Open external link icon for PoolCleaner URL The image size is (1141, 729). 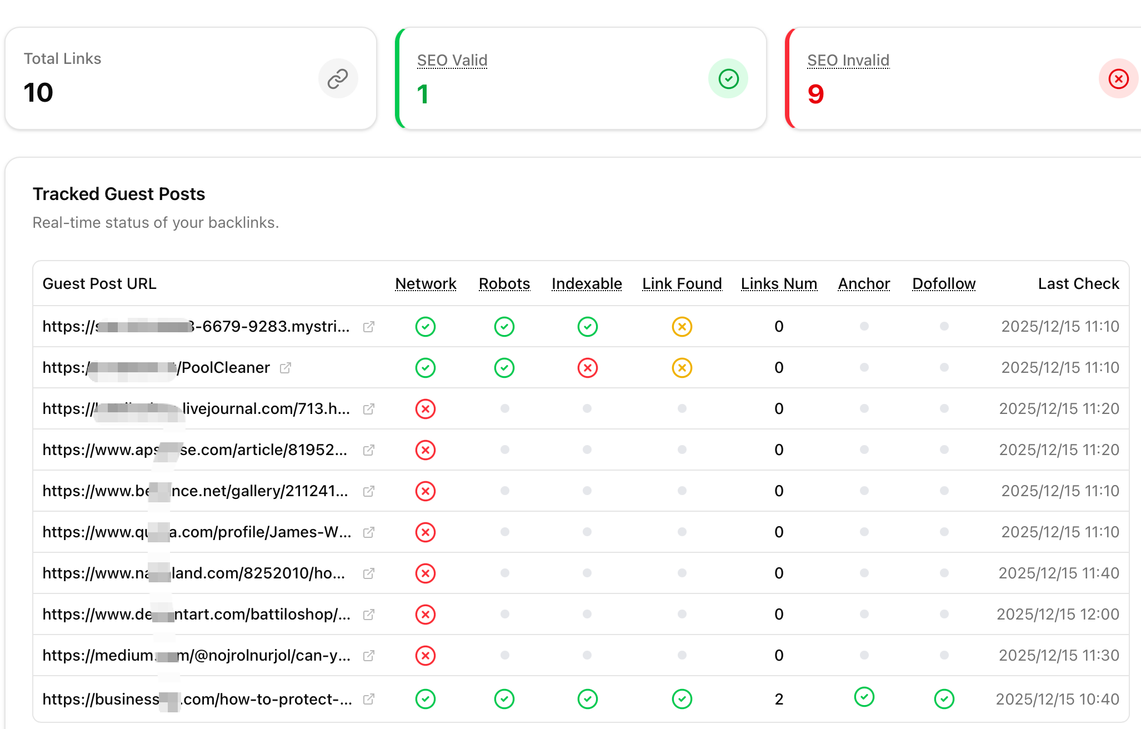pyautogui.click(x=286, y=368)
